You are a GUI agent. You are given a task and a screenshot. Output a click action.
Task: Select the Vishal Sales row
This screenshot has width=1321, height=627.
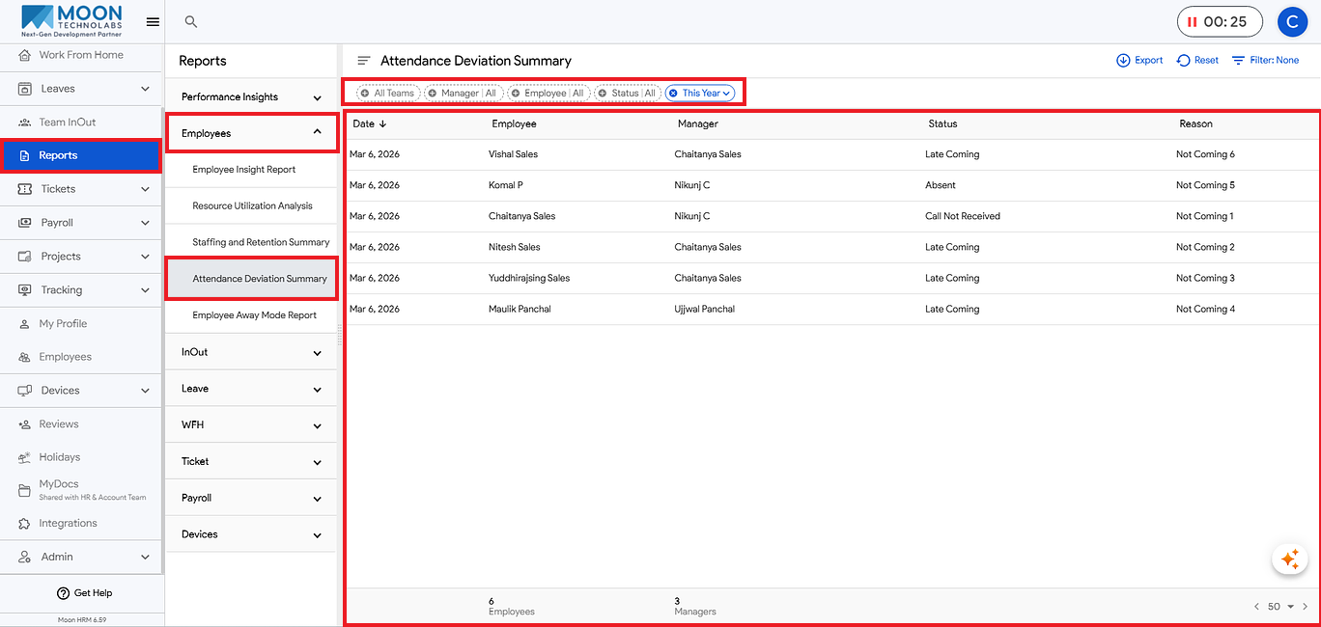832,154
